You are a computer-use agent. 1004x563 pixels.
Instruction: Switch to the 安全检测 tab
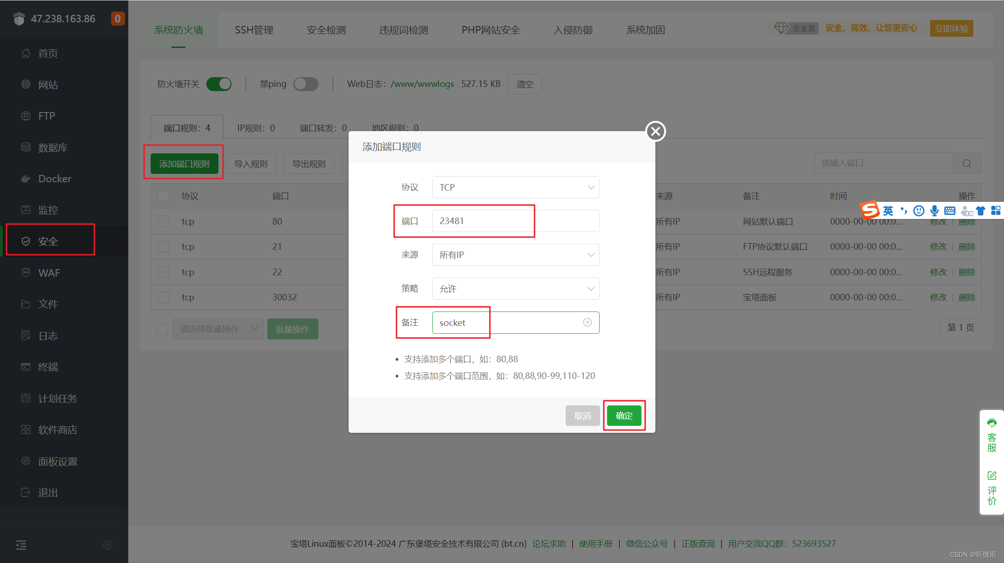(x=326, y=30)
